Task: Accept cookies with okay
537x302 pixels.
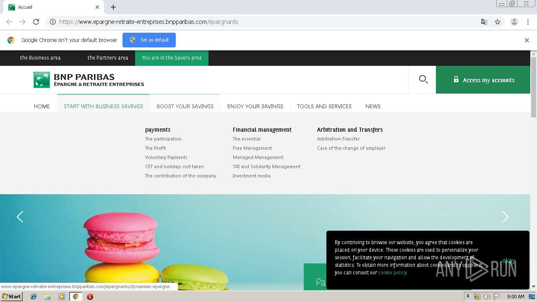Action: (x=508, y=260)
